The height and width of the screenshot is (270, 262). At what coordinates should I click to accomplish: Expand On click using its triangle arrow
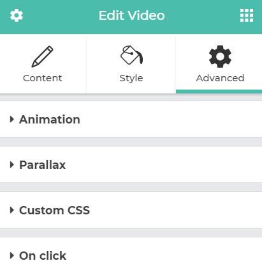(12, 255)
